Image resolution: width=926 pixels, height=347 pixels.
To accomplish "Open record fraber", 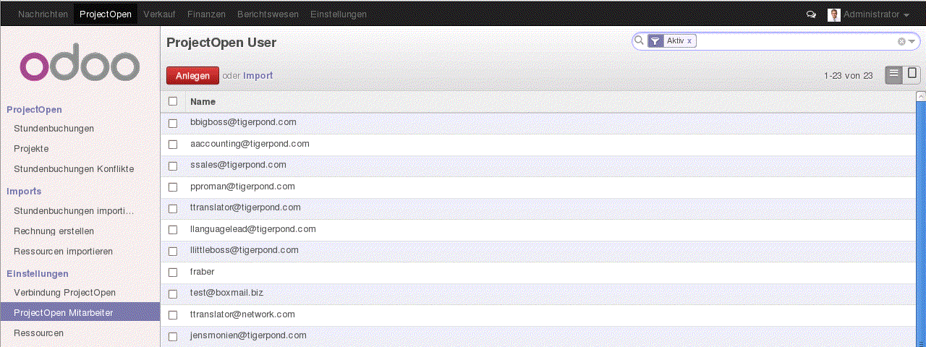I will click(x=203, y=273).
